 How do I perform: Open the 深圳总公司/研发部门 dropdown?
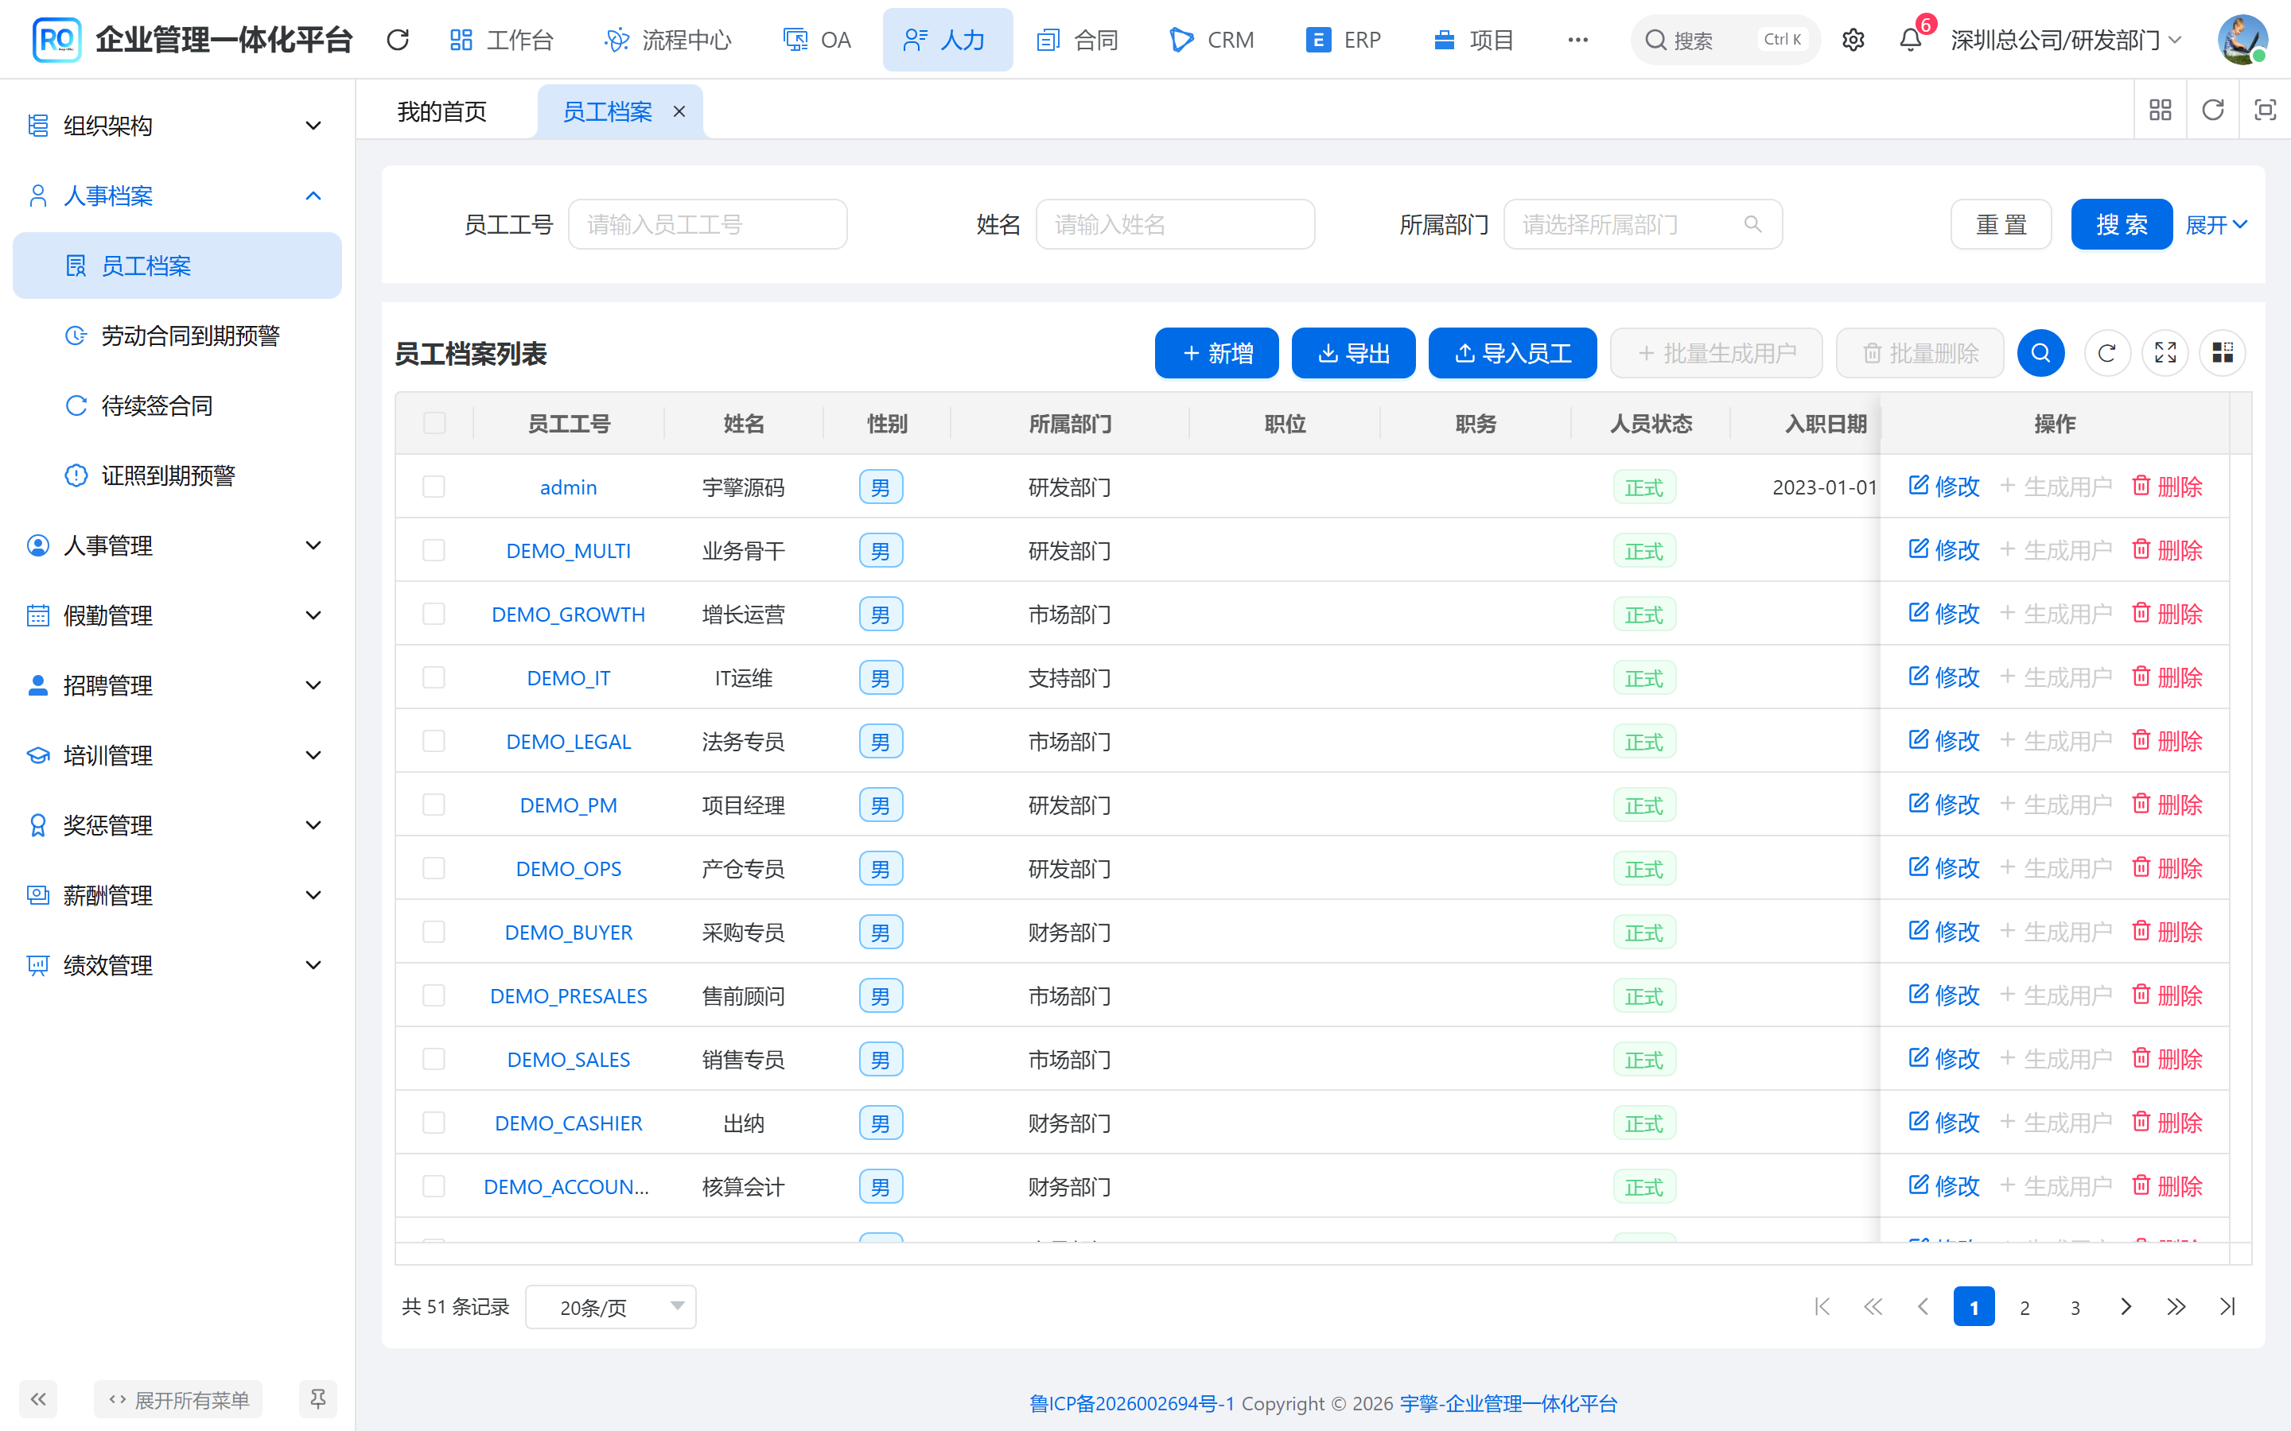coord(2066,40)
